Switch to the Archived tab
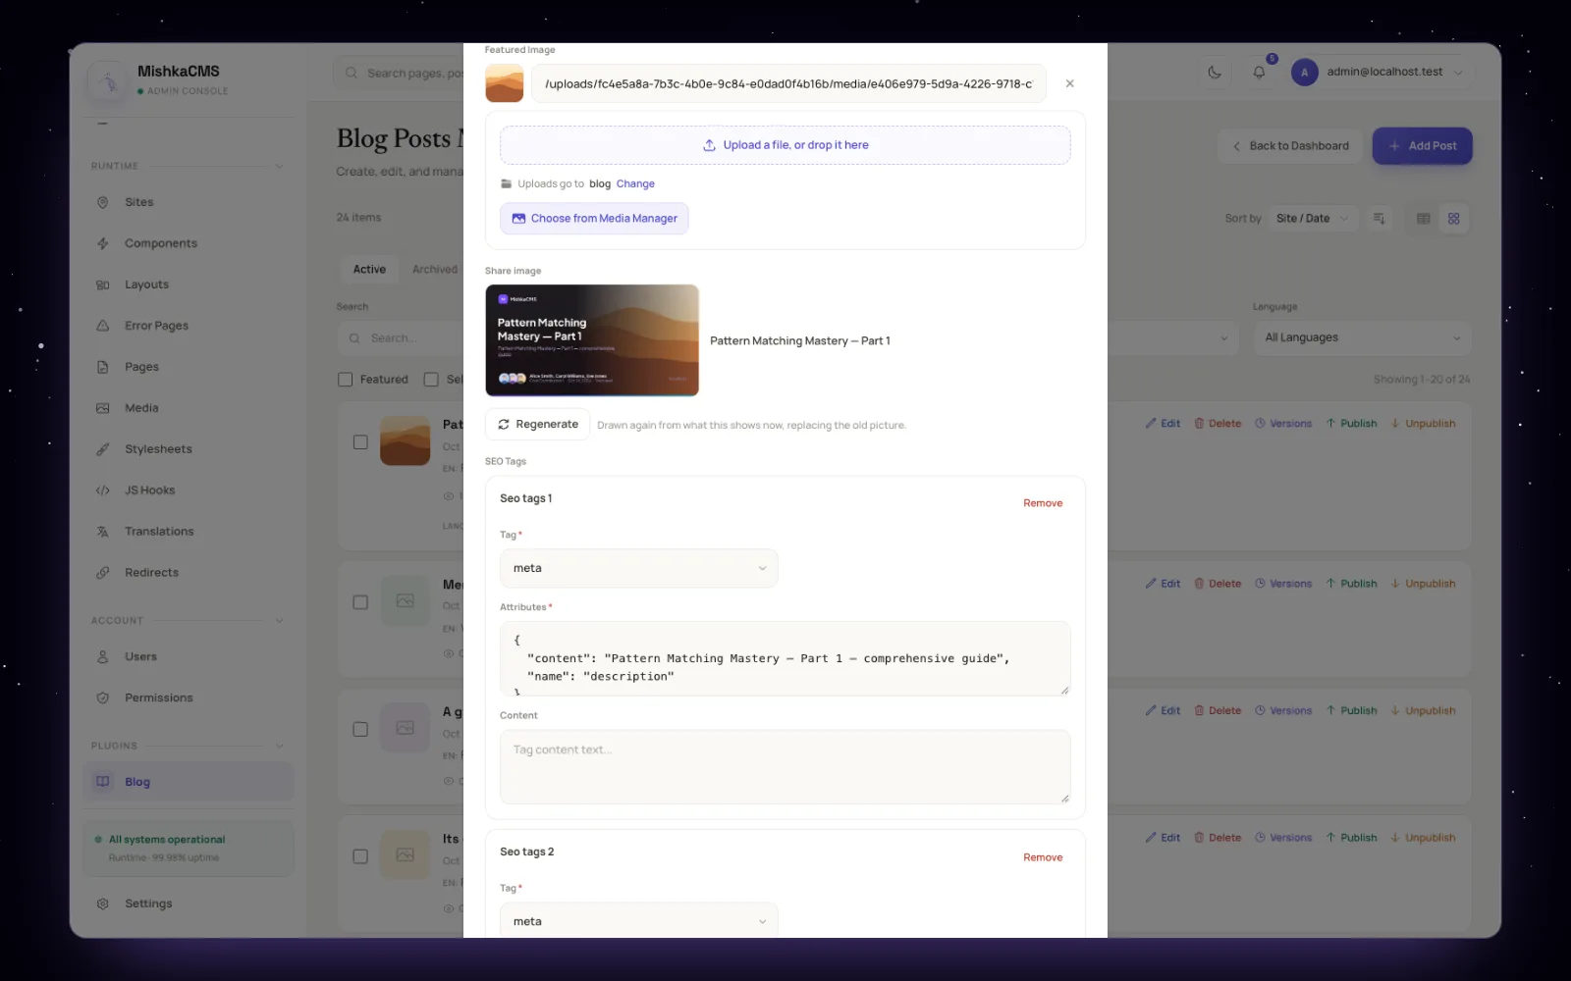 tap(434, 270)
